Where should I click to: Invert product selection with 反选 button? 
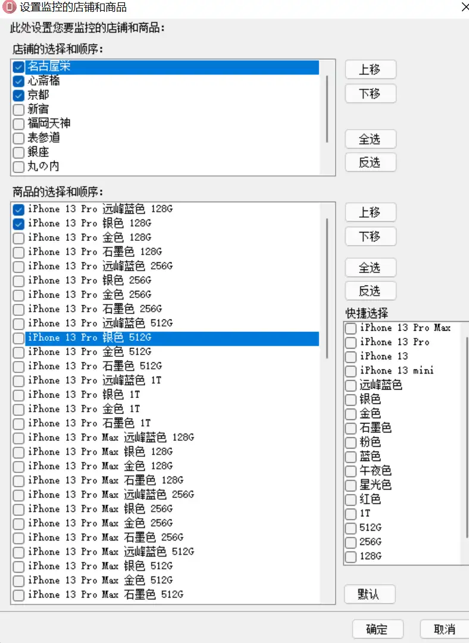click(x=371, y=291)
